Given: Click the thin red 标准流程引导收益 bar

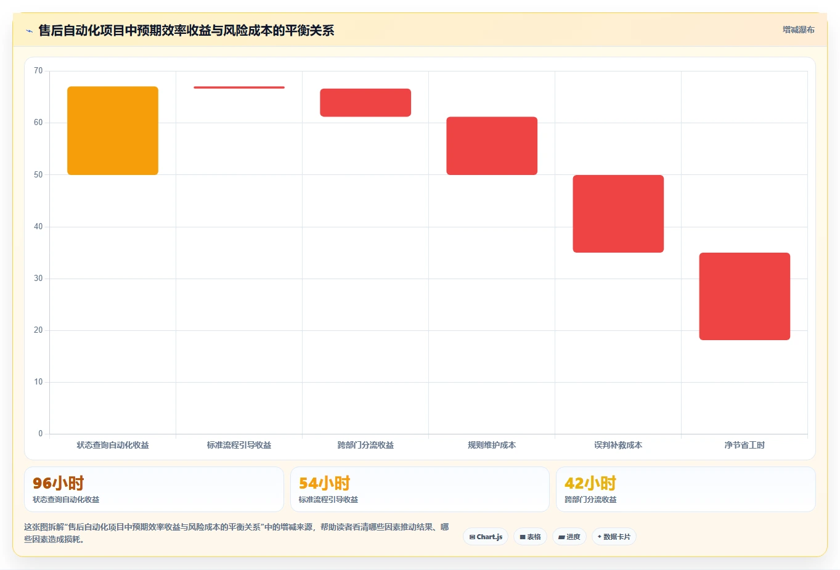Looking at the screenshot, I should (239, 88).
